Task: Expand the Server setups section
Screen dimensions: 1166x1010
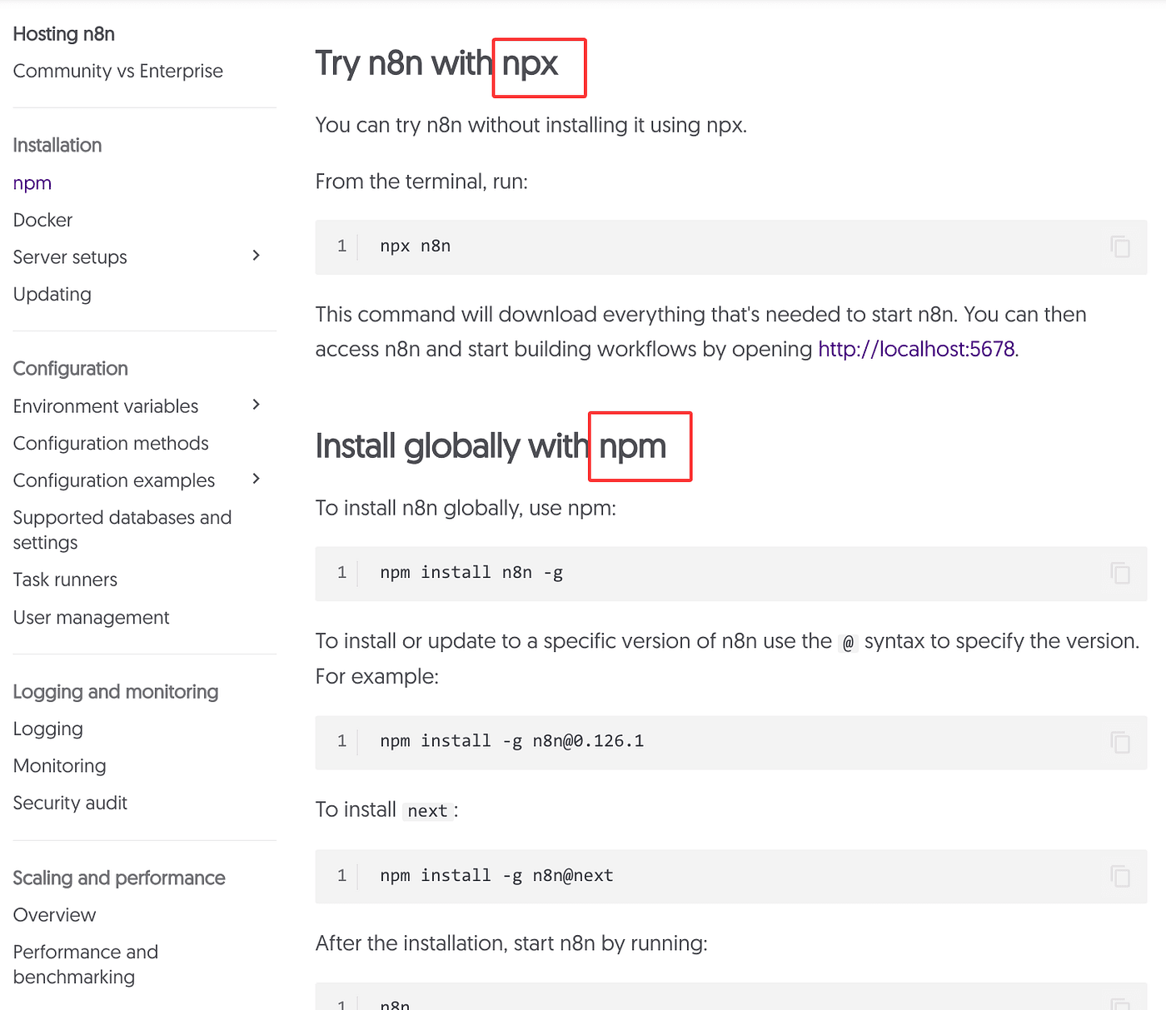Action: [x=257, y=256]
